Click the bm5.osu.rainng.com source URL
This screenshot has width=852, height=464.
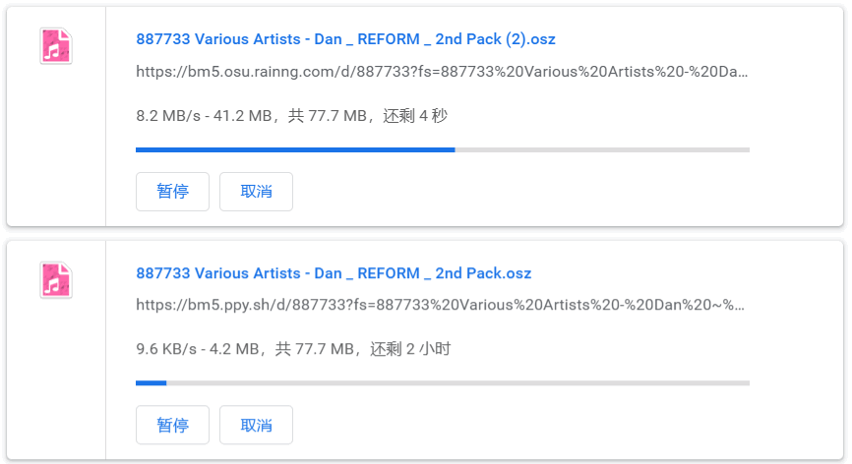coord(442,72)
